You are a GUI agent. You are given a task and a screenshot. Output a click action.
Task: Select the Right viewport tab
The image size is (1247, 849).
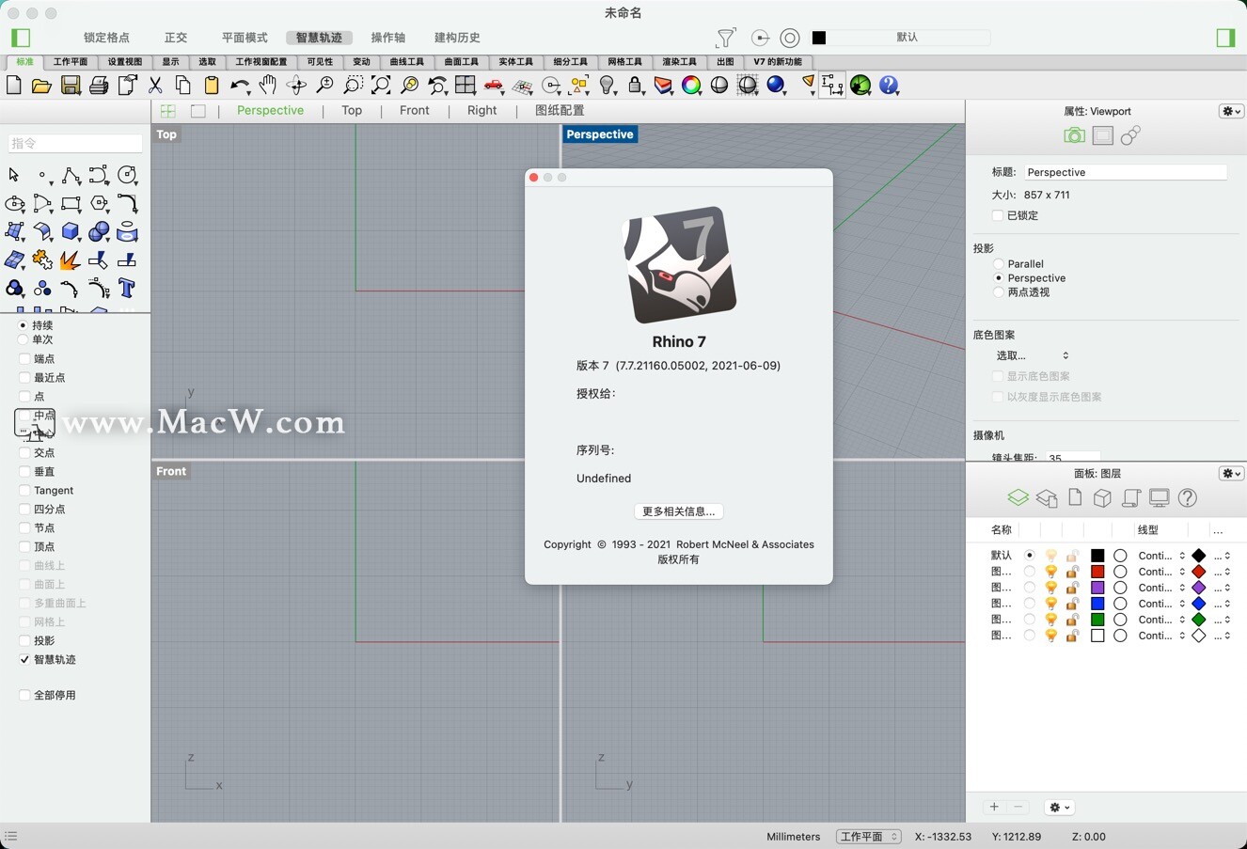[481, 110]
